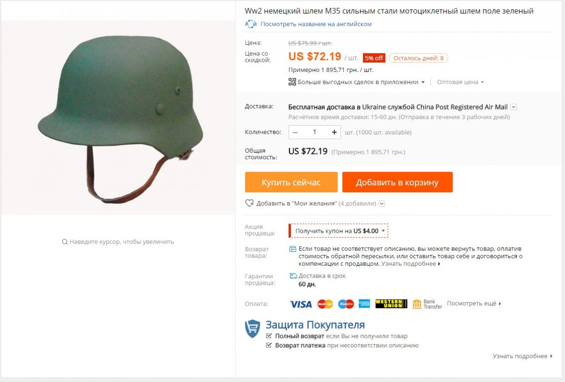The image size is (565, 382).
Task: Click the green helmet product image
Action: (x=120, y=118)
